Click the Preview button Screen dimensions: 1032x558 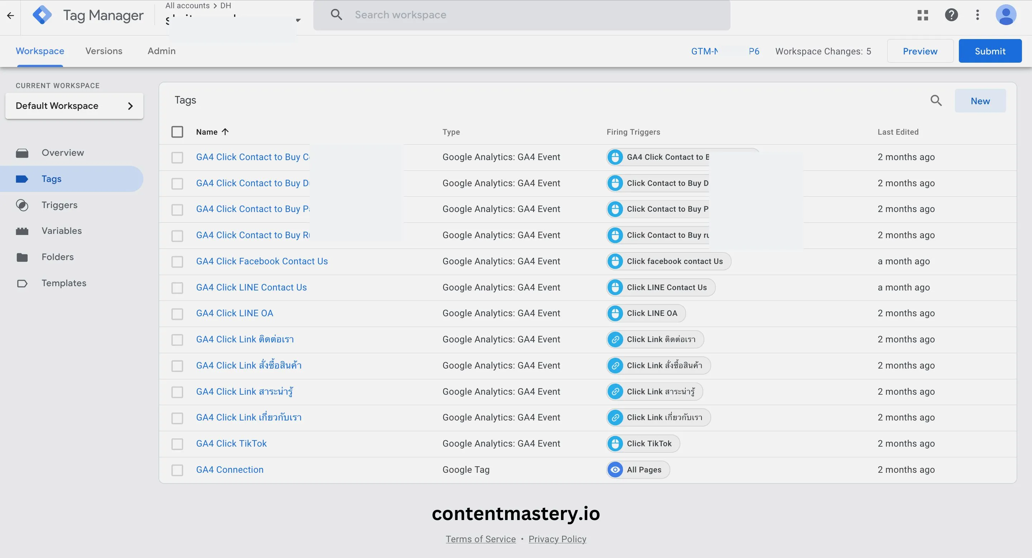(x=920, y=51)
